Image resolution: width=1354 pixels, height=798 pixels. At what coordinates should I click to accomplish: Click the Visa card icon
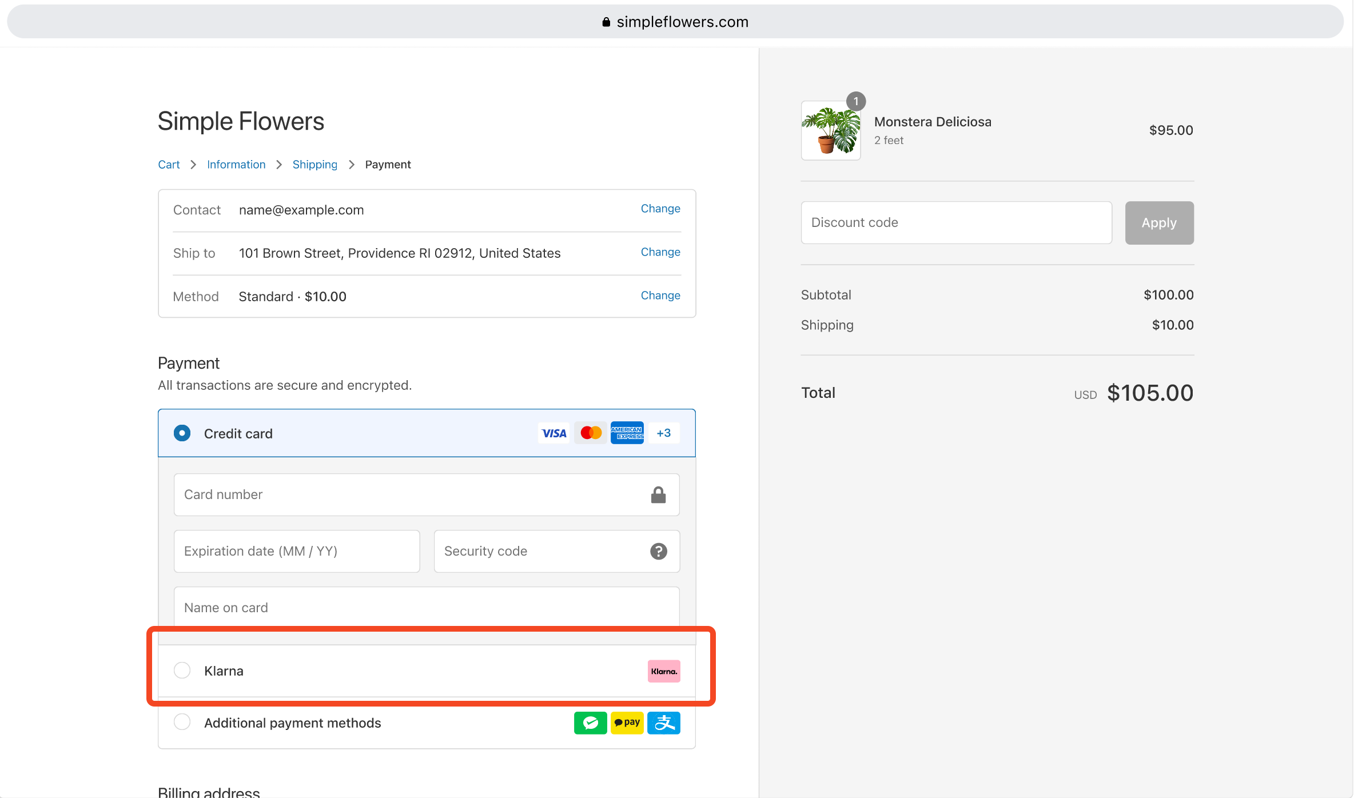(x=553, y=433)
